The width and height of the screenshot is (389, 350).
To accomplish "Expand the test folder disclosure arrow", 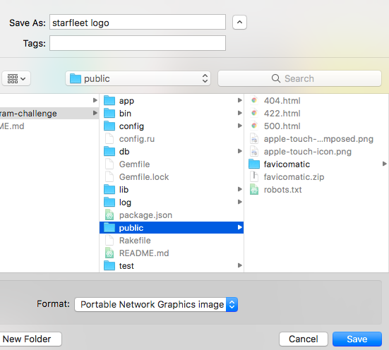I will [x=239, y=265].
